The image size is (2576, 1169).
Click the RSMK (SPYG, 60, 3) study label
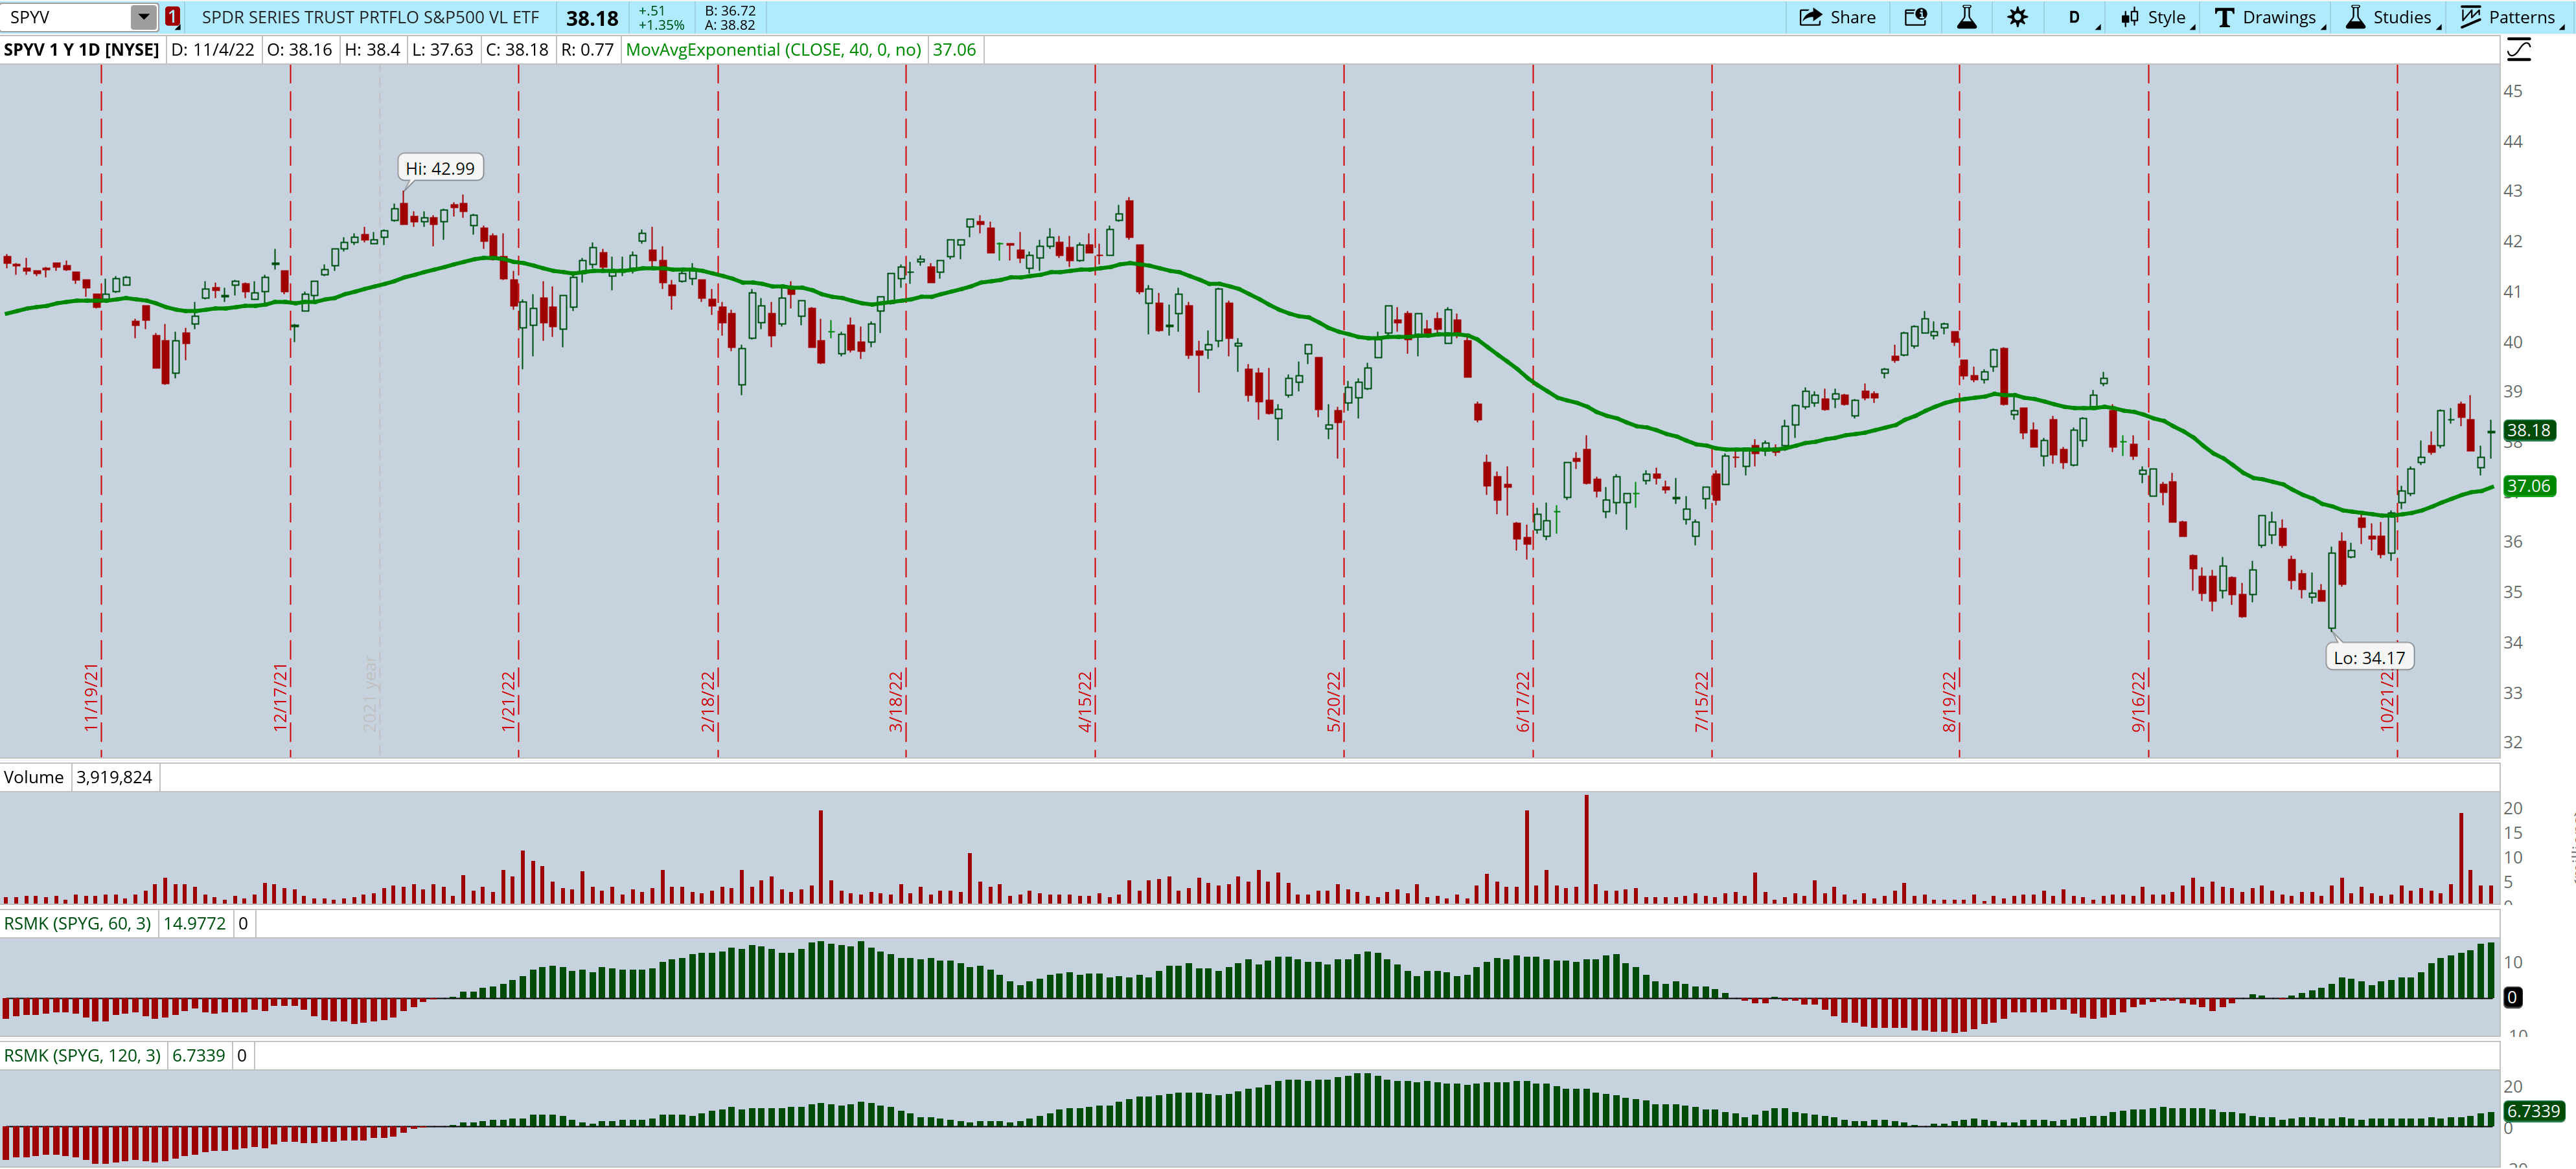coord(77,924)
